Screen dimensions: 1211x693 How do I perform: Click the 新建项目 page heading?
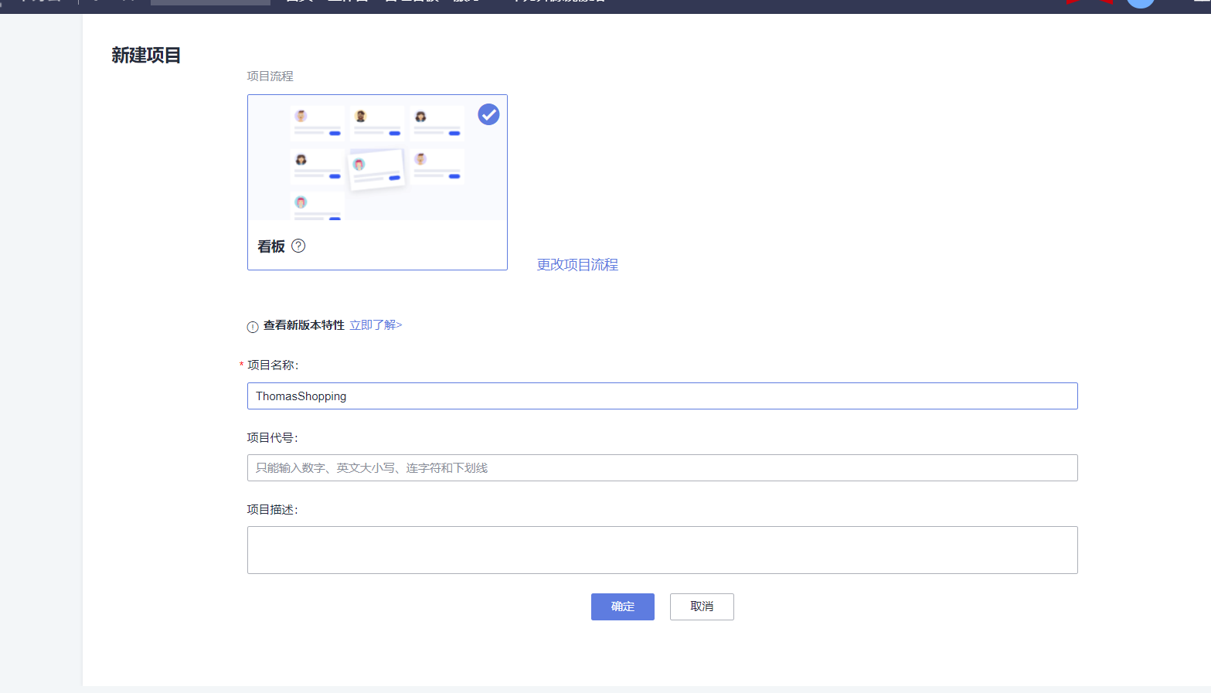146,56
